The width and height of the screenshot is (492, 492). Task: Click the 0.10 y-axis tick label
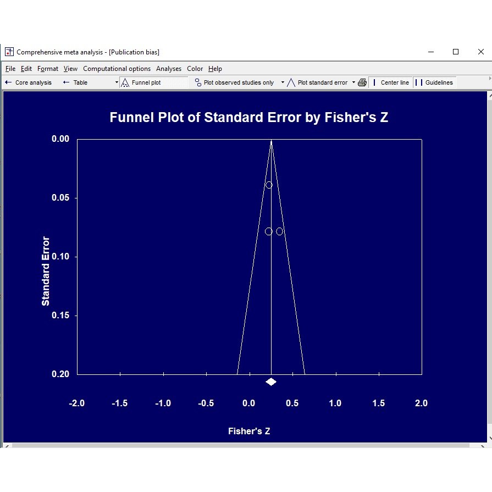[x=60, y=256]
